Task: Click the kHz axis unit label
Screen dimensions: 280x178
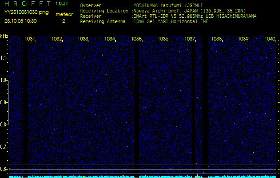Action: pyautogui.click(x=4, y=36)
